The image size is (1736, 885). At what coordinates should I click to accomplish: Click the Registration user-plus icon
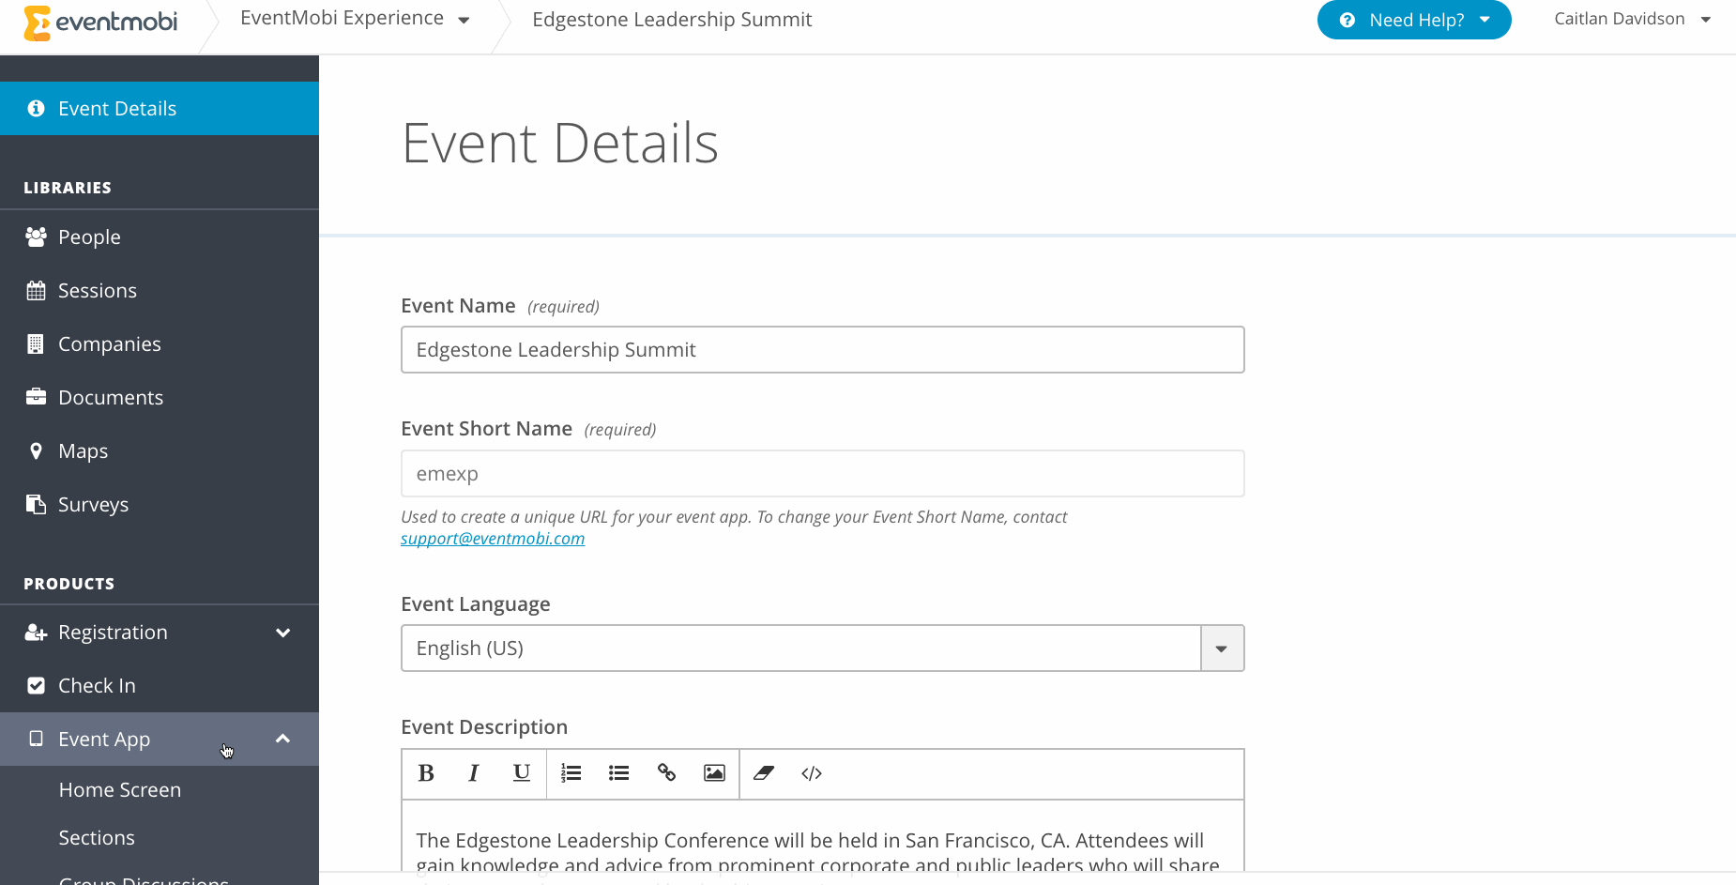[36, 633]
